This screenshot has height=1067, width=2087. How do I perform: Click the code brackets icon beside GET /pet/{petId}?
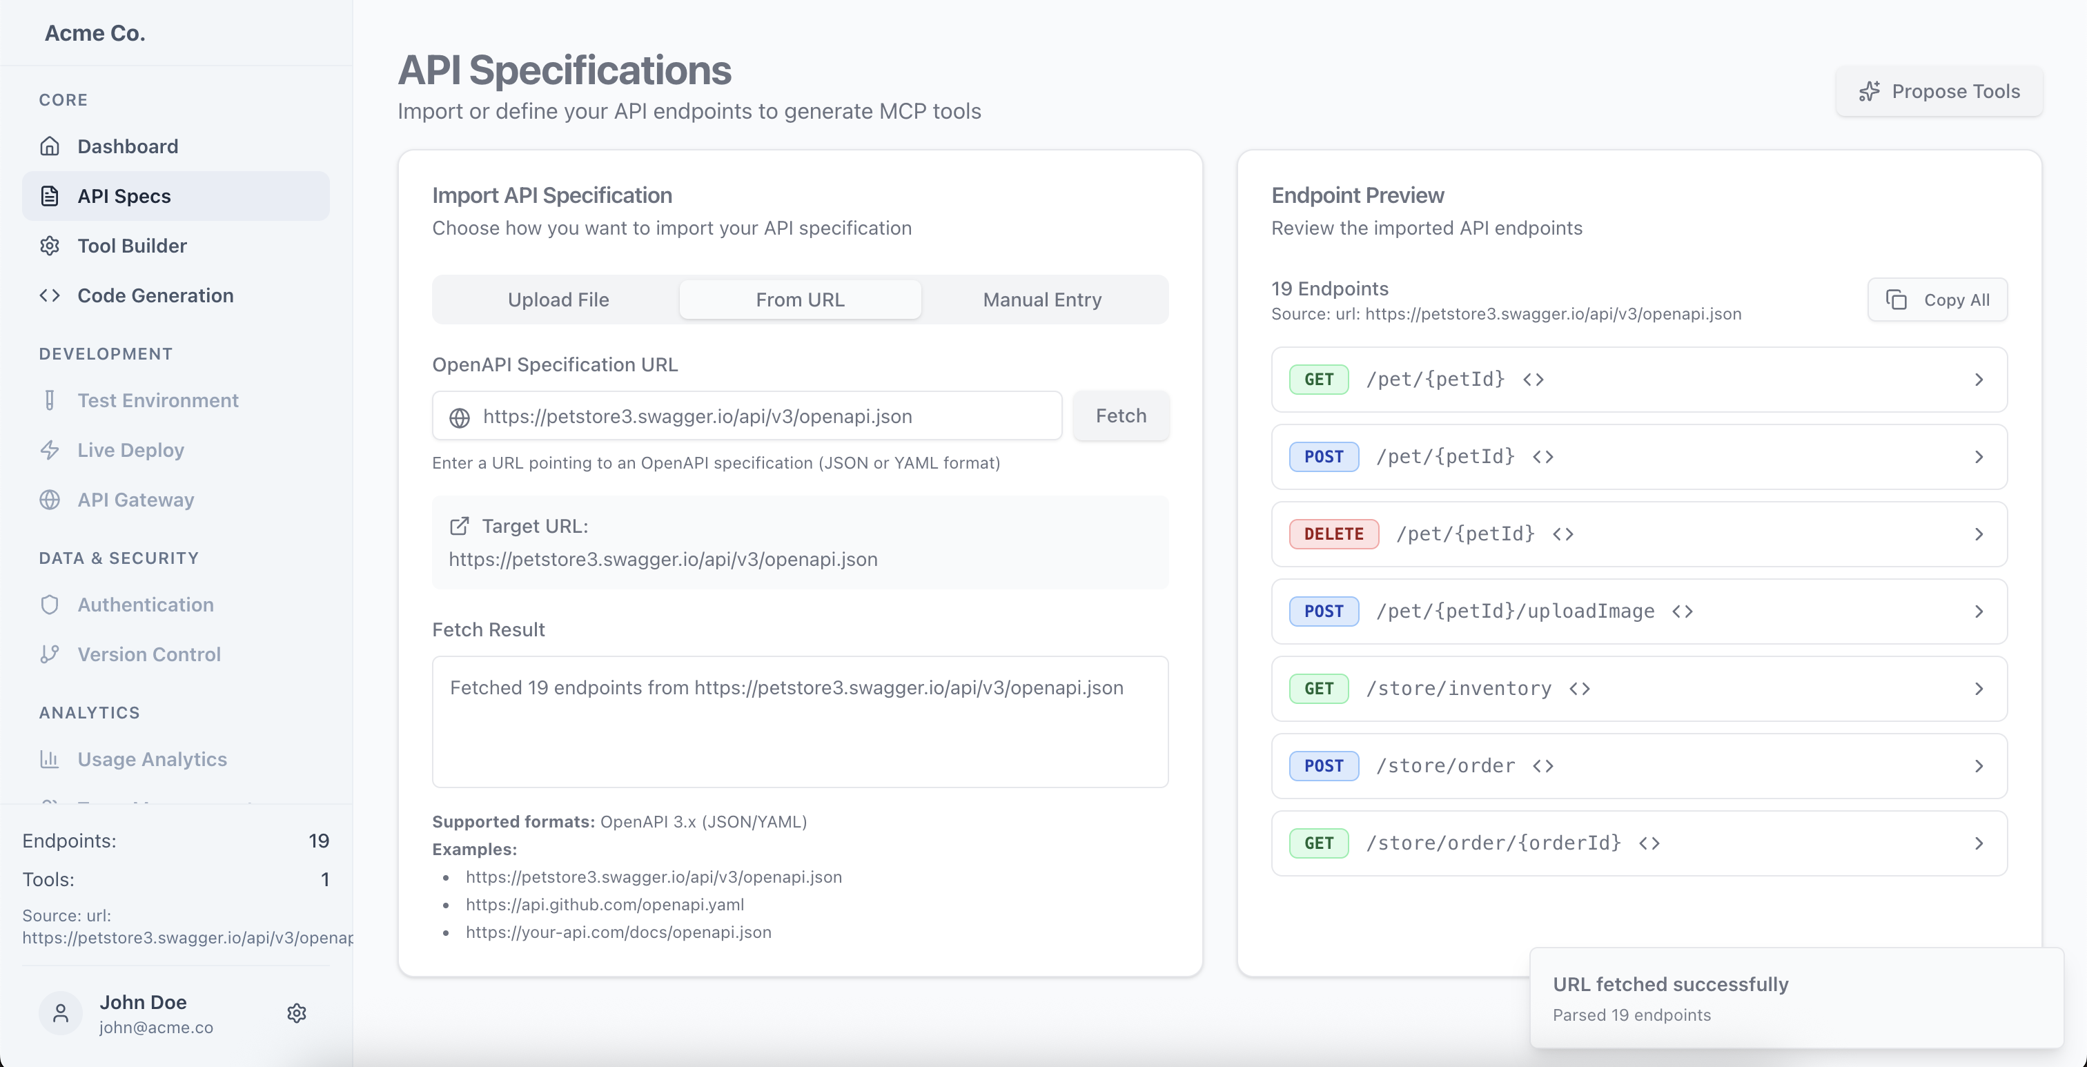click(x=1533, y=379)
